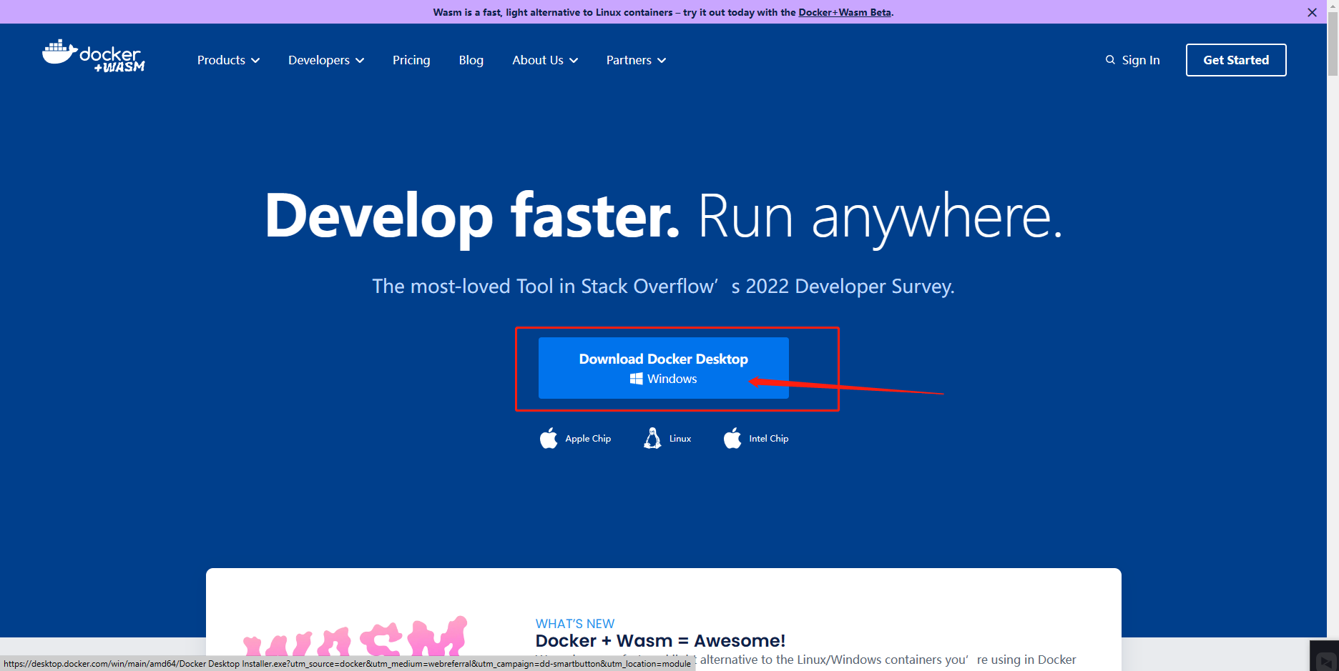Screen dimensions: 1339x671
Task: Click the search magnifier icon
Action: [1110, 60]
